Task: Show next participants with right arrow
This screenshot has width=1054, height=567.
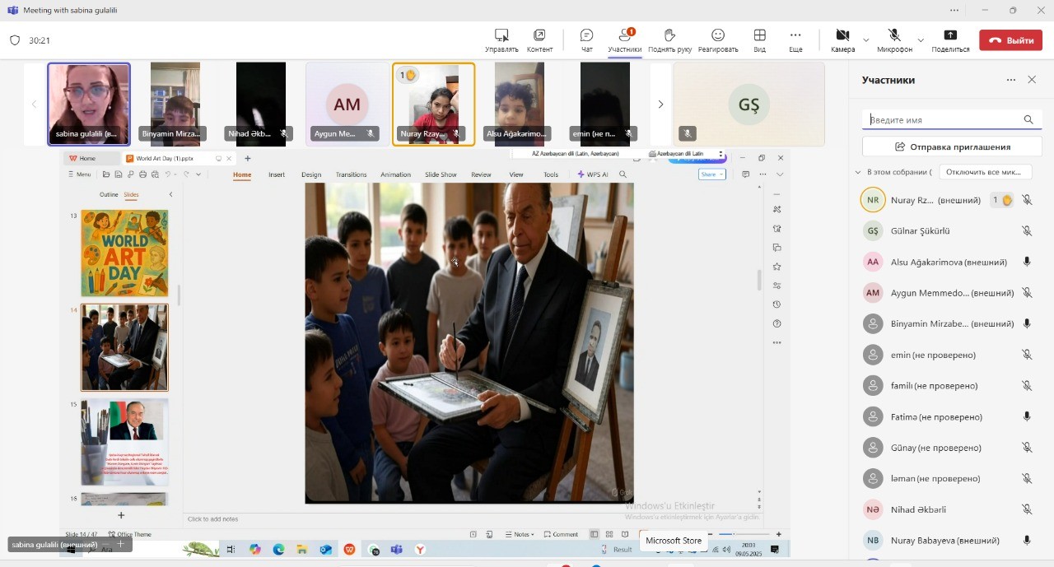Action: 660,105
